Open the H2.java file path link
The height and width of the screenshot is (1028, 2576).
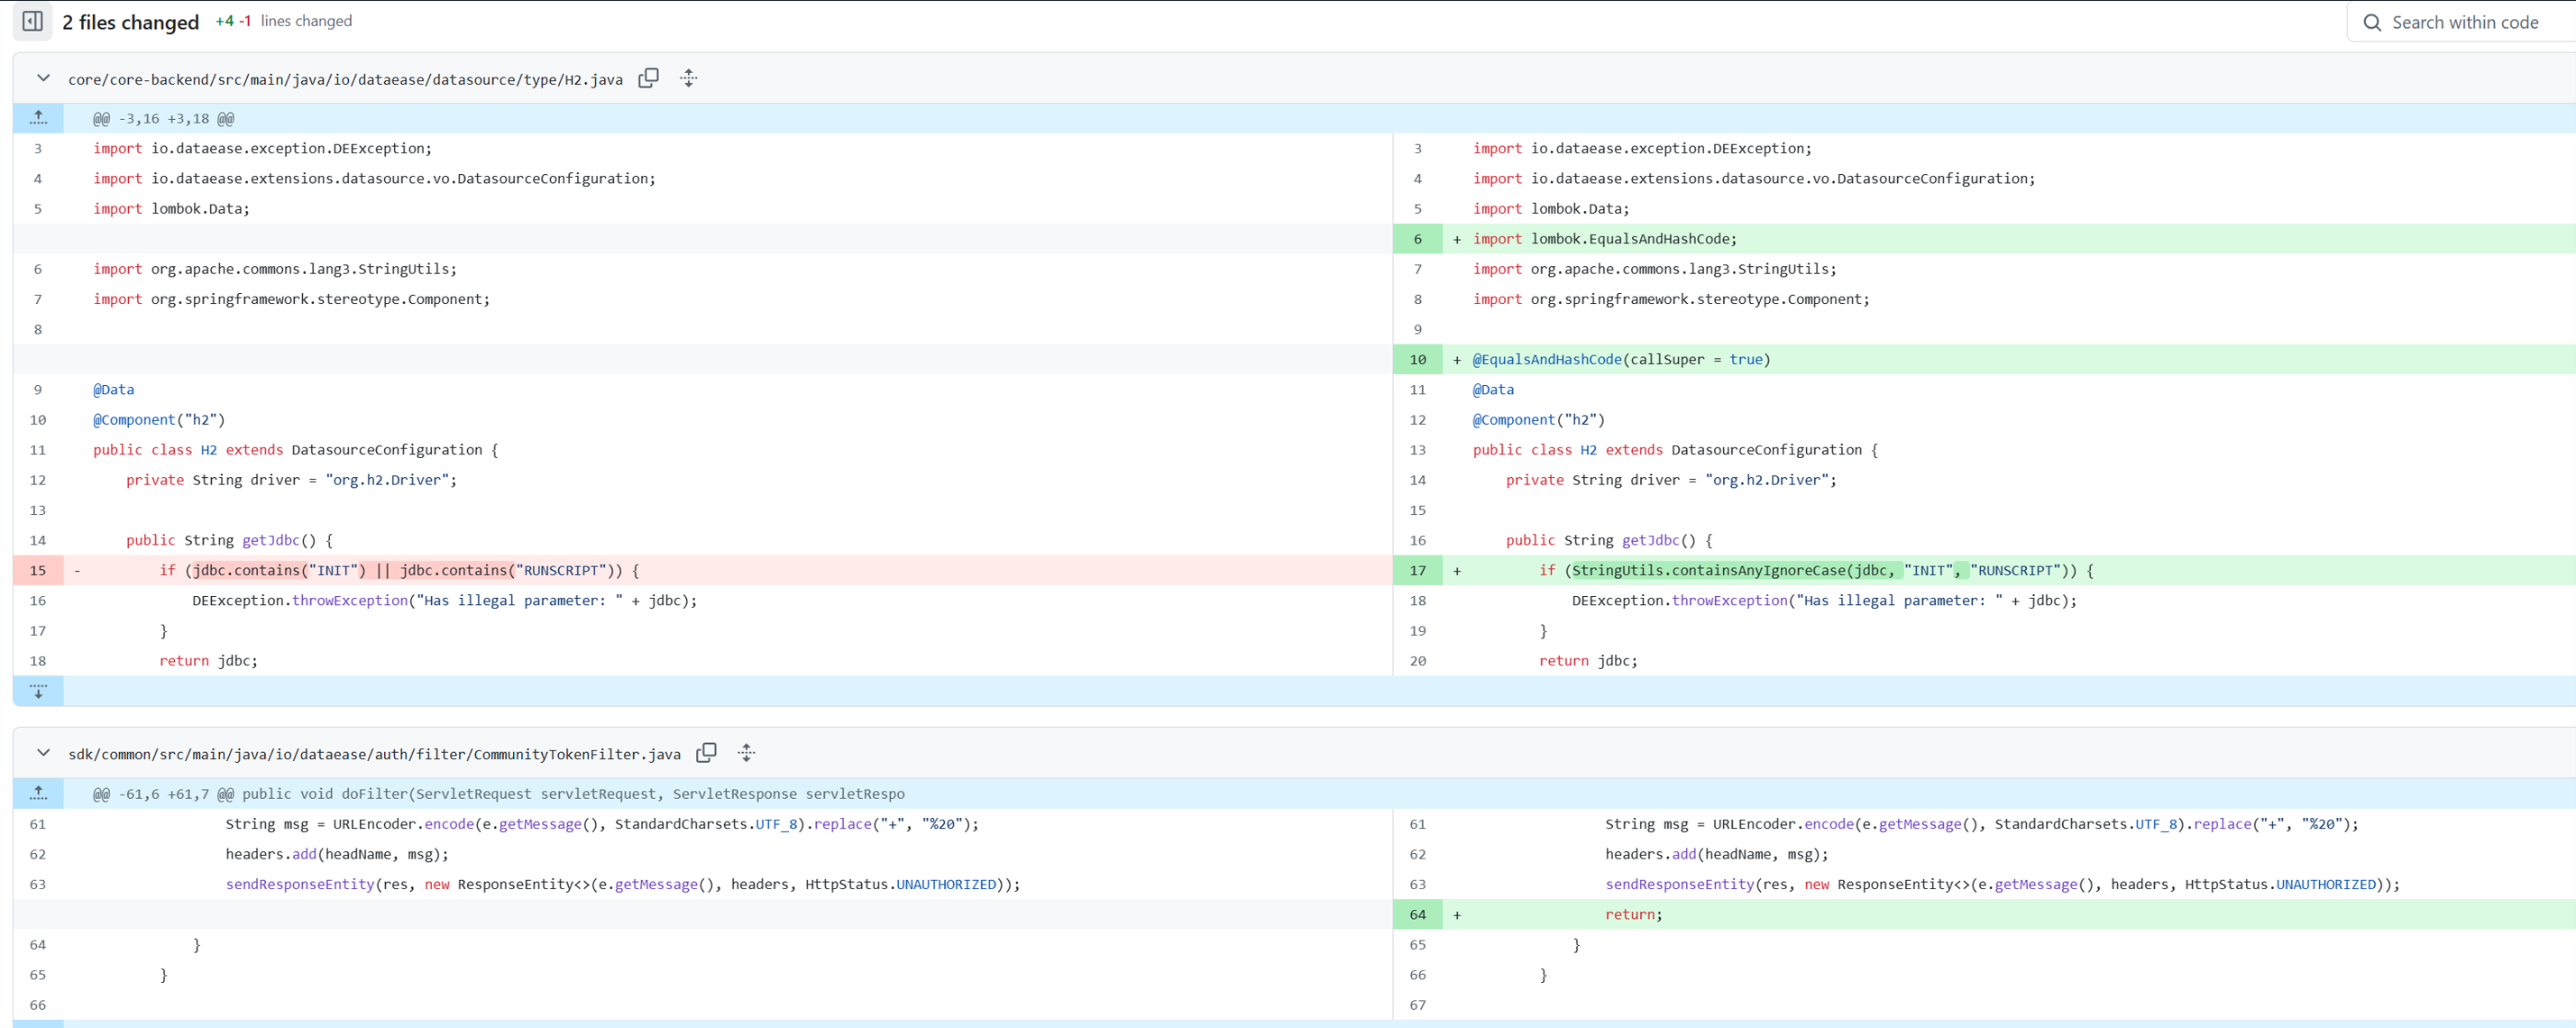click(345, 80)
